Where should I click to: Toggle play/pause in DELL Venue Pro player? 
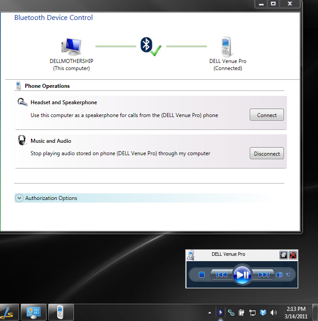(x=242, y=274)
